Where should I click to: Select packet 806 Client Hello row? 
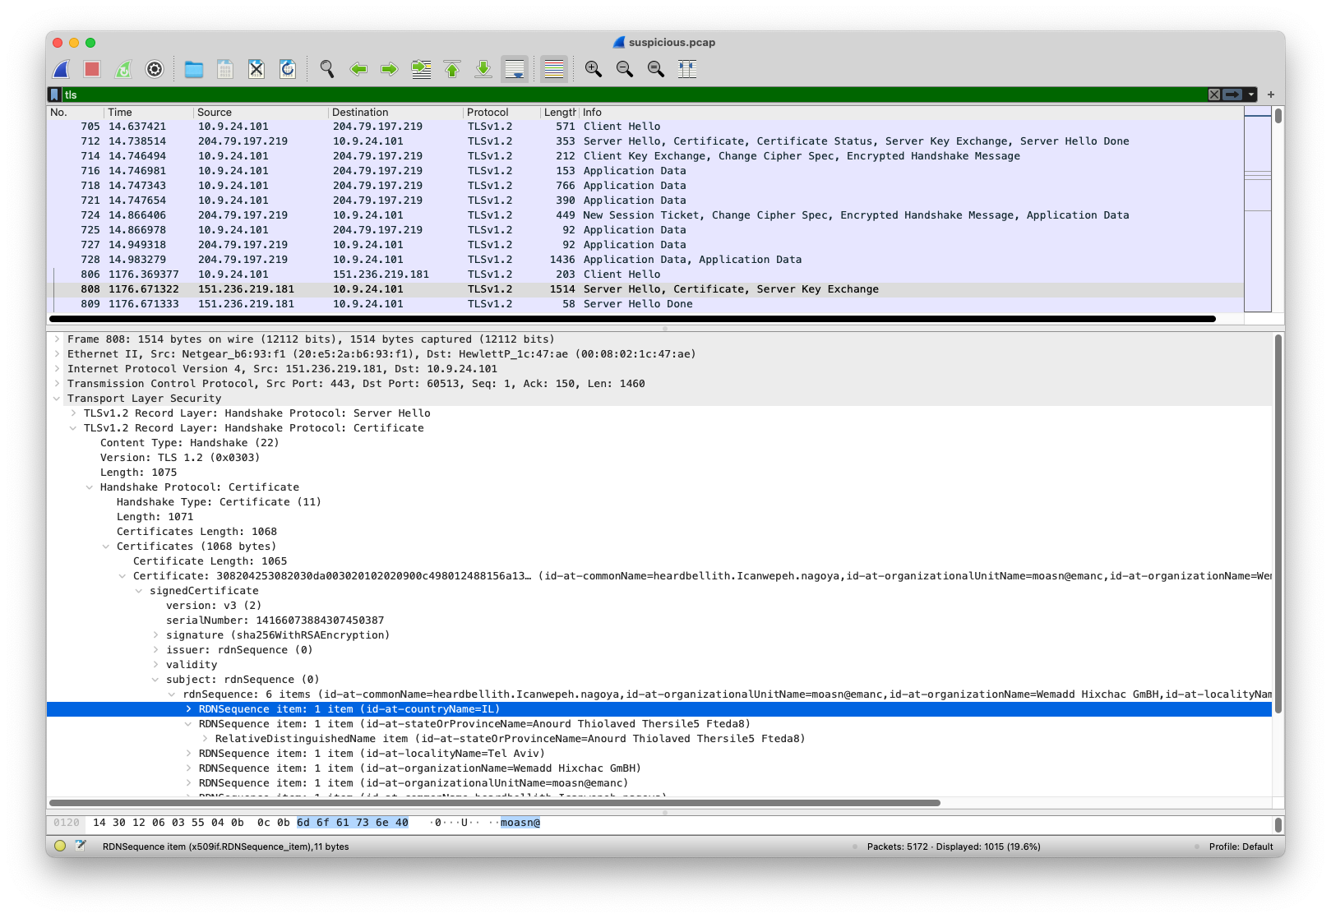(x=645, y=274)
